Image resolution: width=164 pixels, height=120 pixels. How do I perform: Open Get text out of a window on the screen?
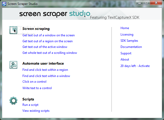click(x=48, y=35)
